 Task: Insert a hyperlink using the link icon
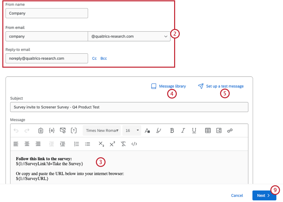pyautogui.click(x=229, y=131)
